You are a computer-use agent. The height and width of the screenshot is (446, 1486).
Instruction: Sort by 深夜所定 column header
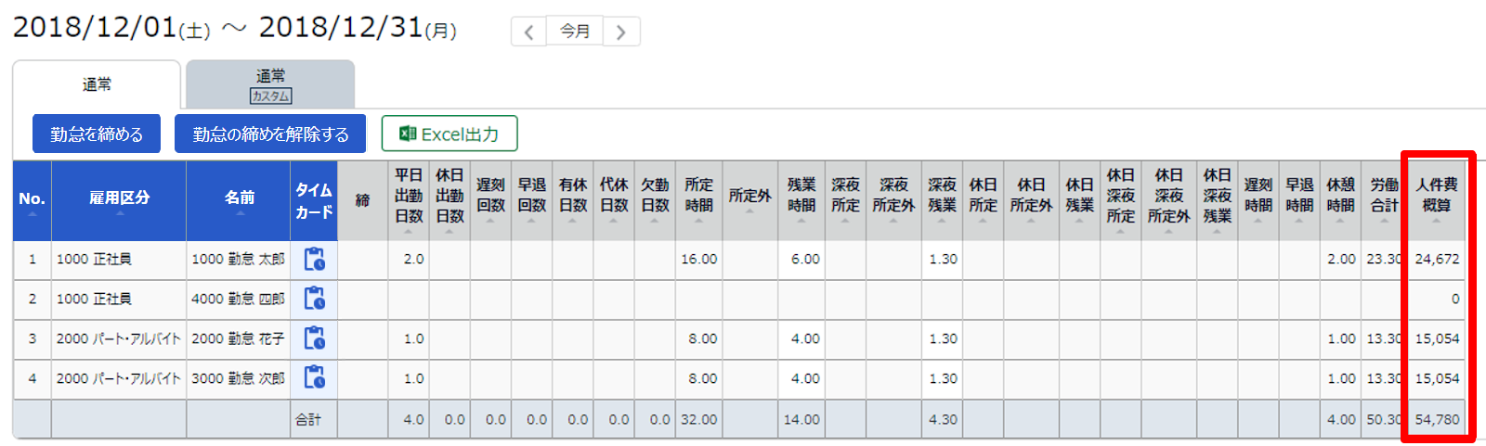(846, 200)
